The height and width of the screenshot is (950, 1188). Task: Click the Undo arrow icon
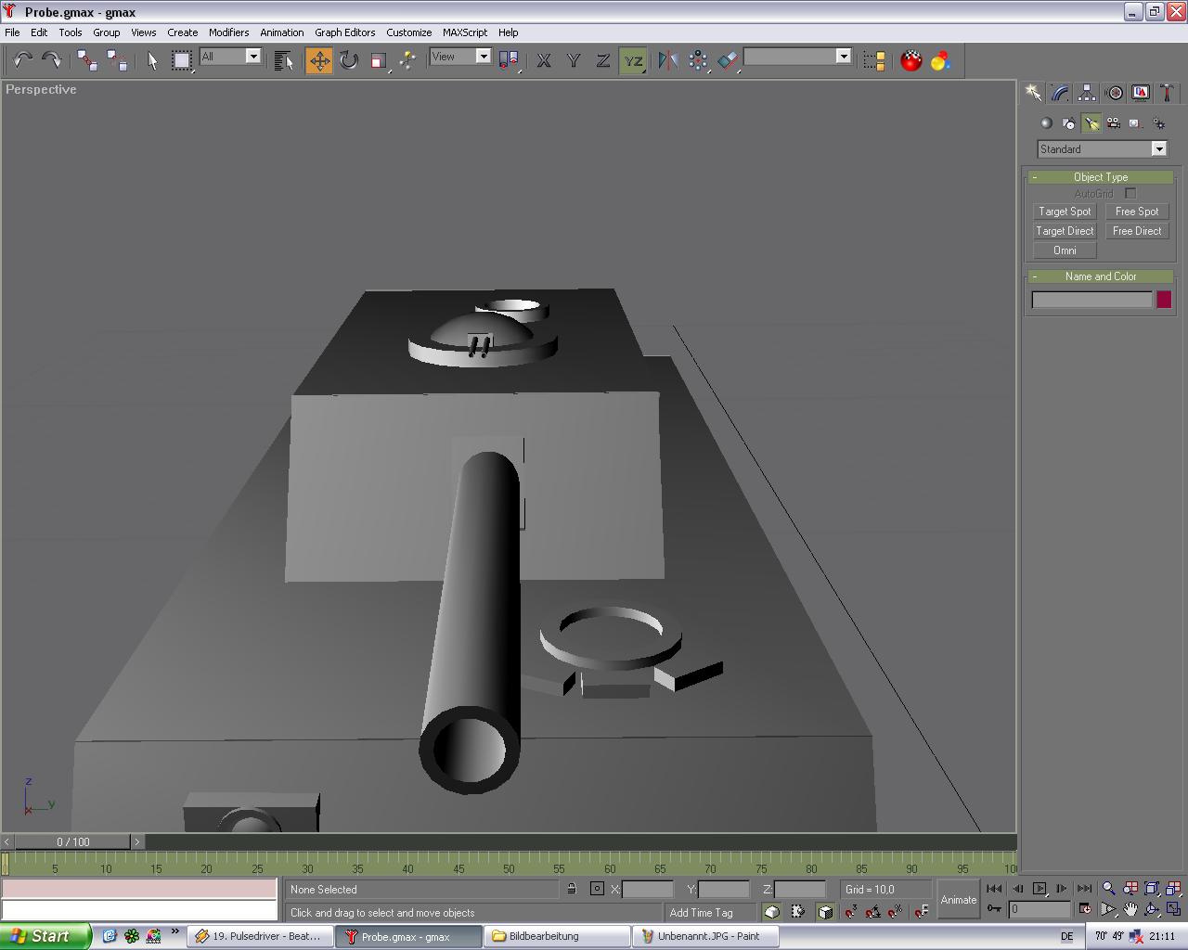point(22,60)
